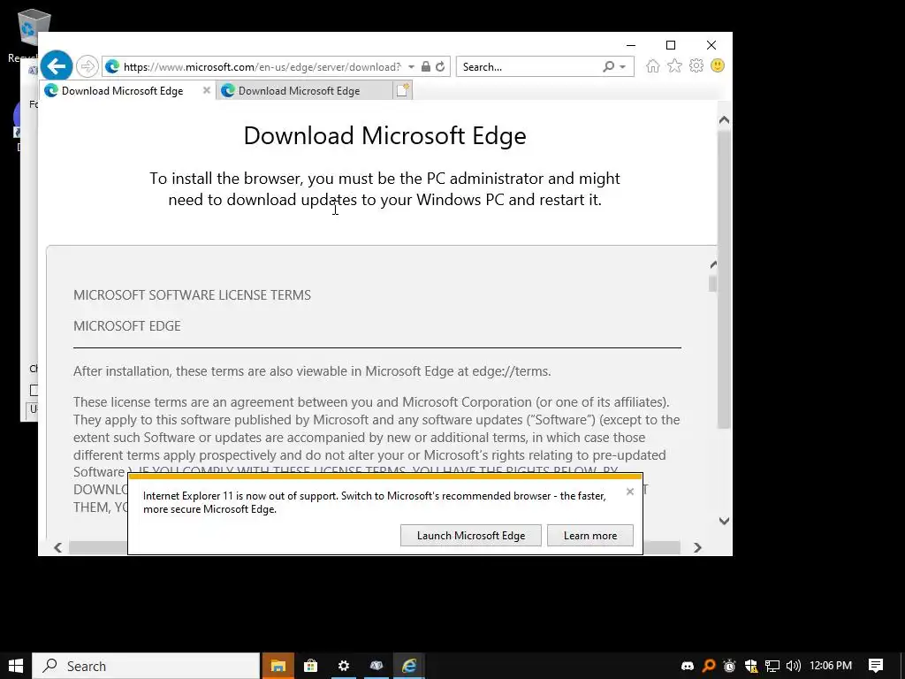Click the security lock icon in address bar
Viewport: 905px width, 679px height.
(x=426, y=66)
